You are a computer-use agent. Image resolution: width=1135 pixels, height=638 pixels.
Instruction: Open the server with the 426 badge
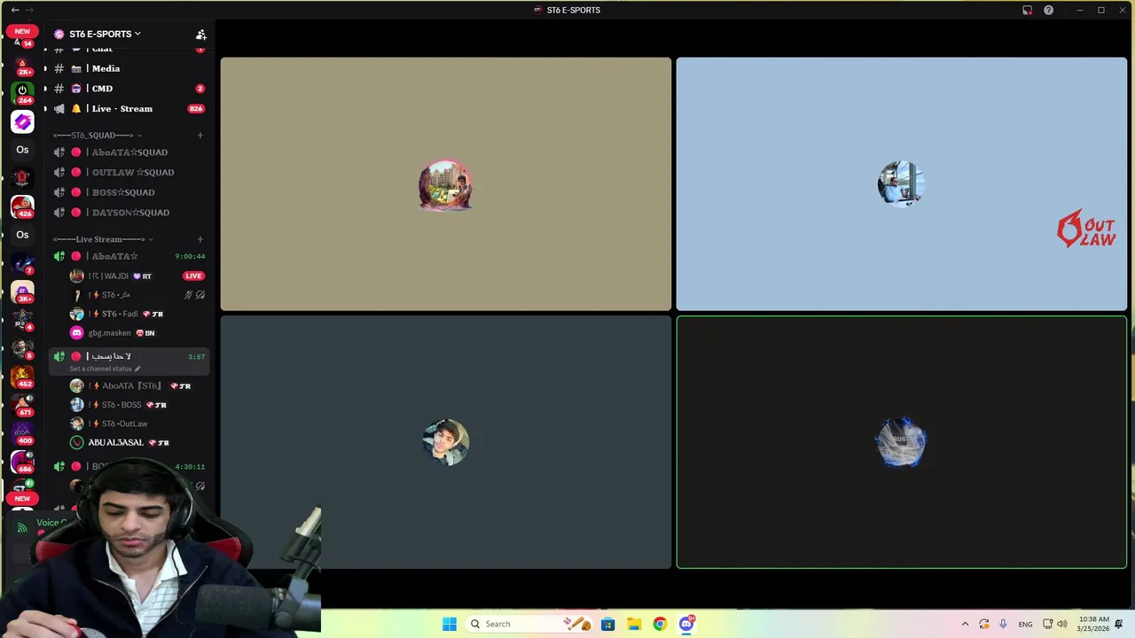(22, 206)
